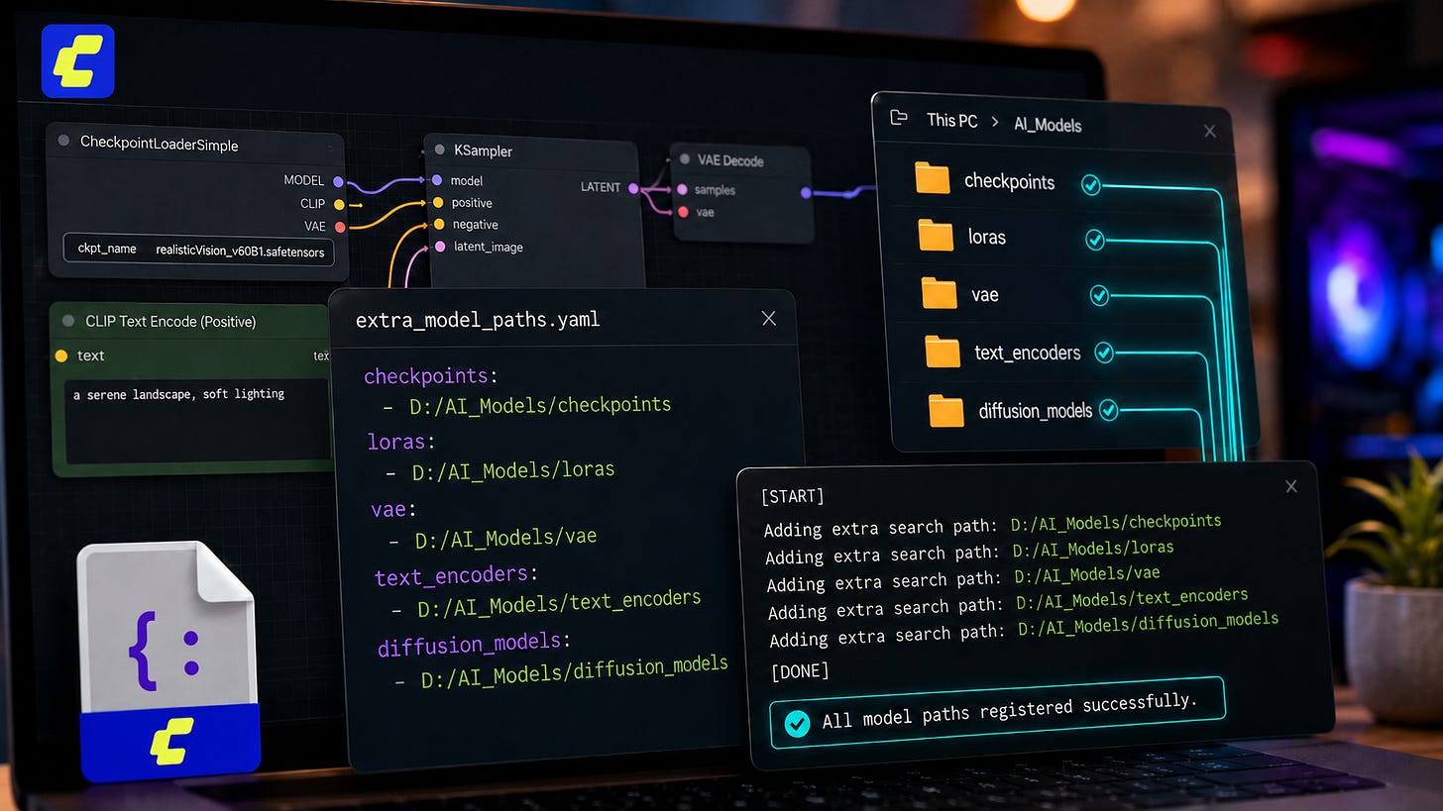This screenshot has width=1443, height=811.
Task: Click the chevron between This PC and AI_Models
Action: (x=995, y=123)
